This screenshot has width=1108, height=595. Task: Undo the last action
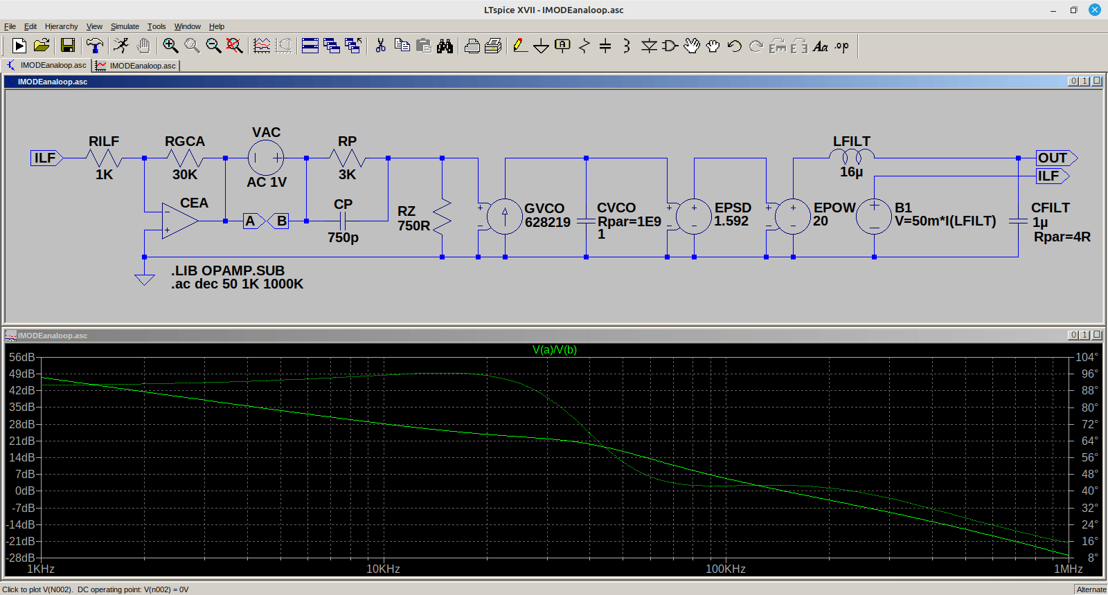pyautogui.click(x=735, y=46)
